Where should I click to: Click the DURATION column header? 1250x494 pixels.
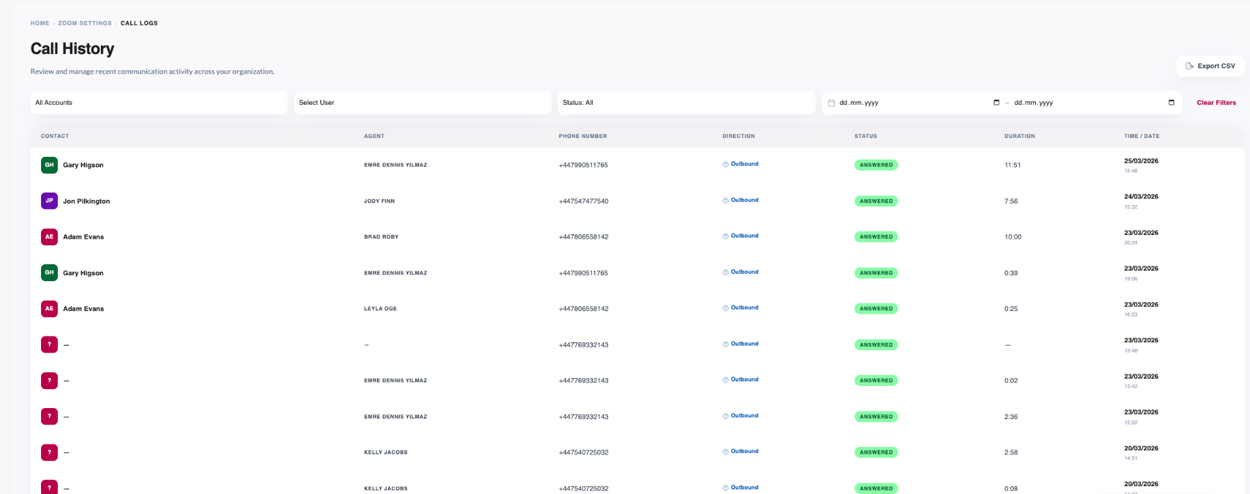[x=1020, y=136]
